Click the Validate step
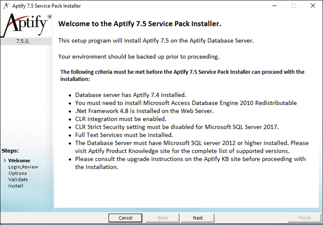The height and width of the screenshot is (225, 323). pyautogui.click(x=18, y=180)
